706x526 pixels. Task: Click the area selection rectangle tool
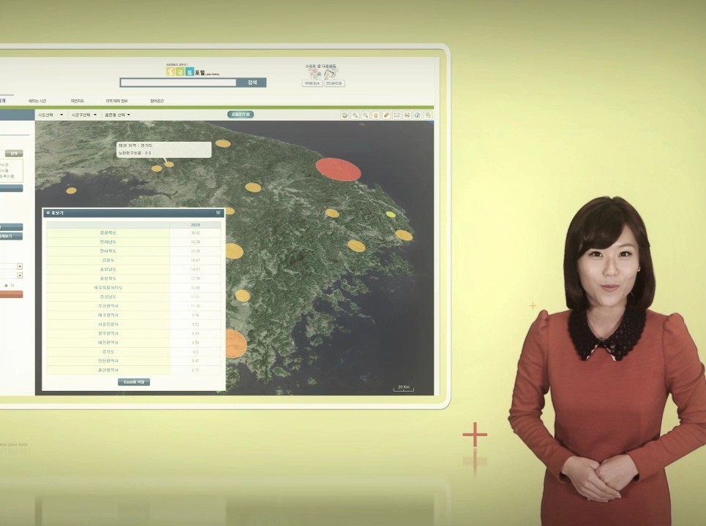397,115
